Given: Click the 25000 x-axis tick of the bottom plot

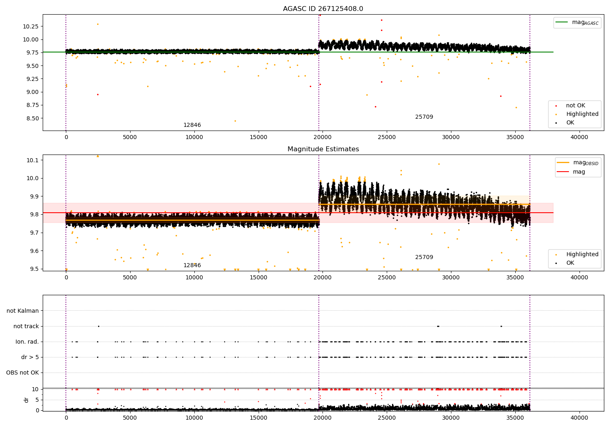Looking at the screenshot, I should click(x=387, y=418).
